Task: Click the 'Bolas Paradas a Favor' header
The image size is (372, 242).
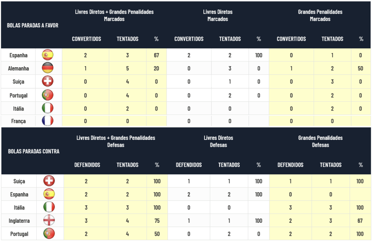Action: [33, 25]
